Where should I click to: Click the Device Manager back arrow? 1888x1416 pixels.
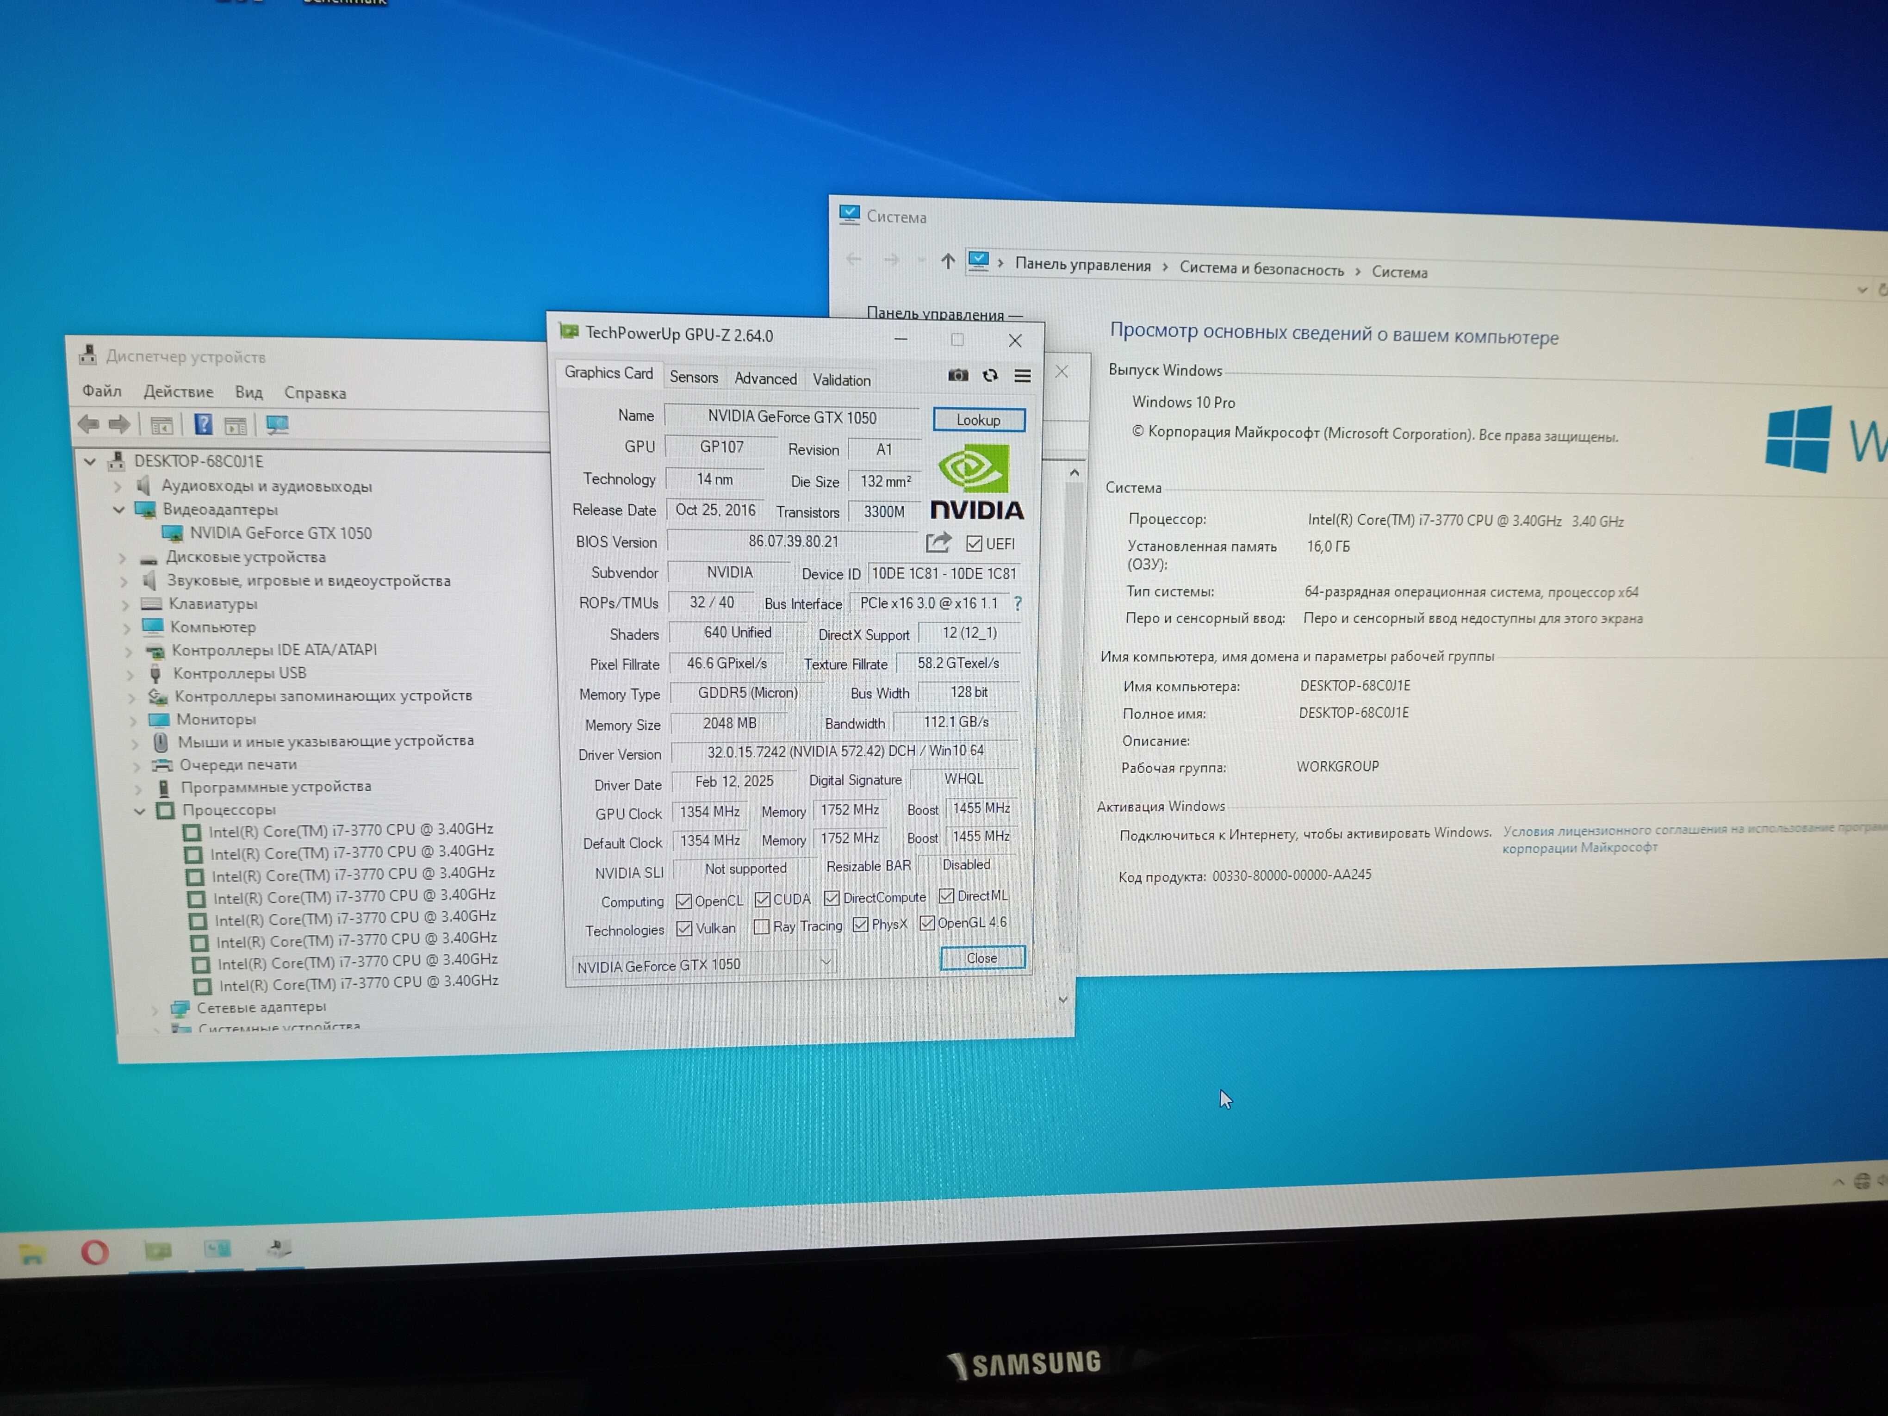click(89, 423)
